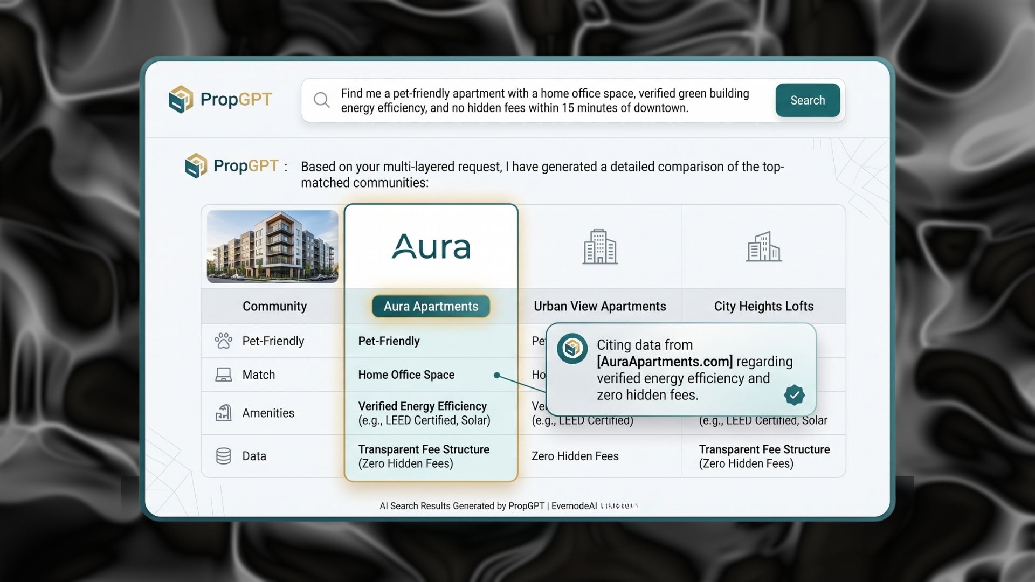The width and height of the screenshot is (1035, 582).
Task: Click the Amenities row icon
Action: tap(223, 413)
